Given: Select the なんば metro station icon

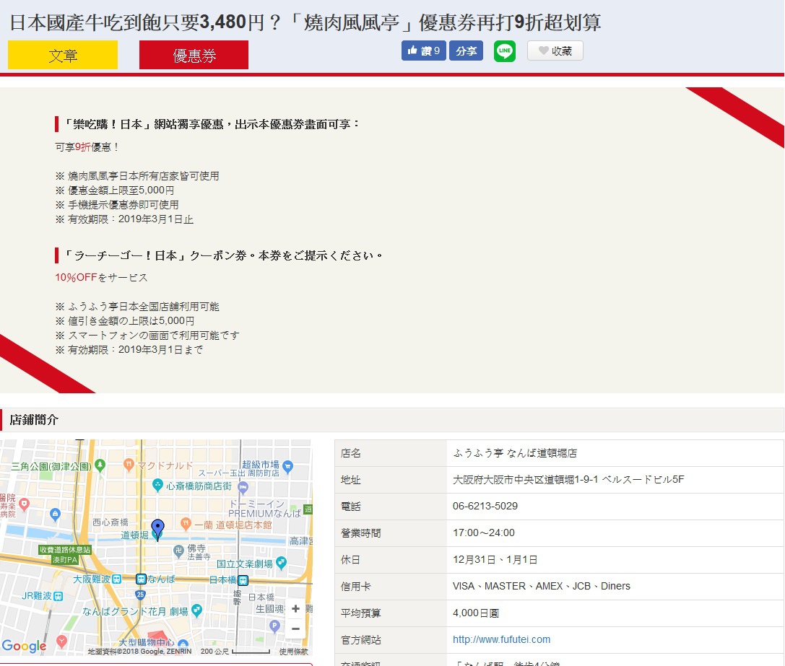Looking at the screenshot, I should 141,579.
